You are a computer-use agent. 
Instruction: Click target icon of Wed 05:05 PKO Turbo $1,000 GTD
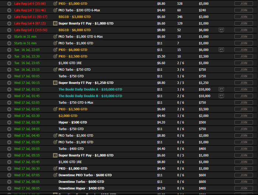[x=55, y=142]
